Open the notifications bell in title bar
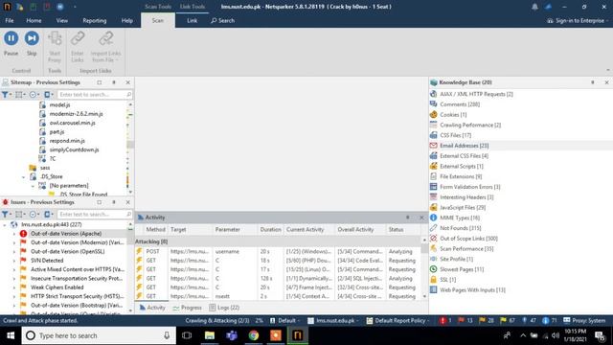The width and height of the screenshot is (613, 345). coord(534,7)
